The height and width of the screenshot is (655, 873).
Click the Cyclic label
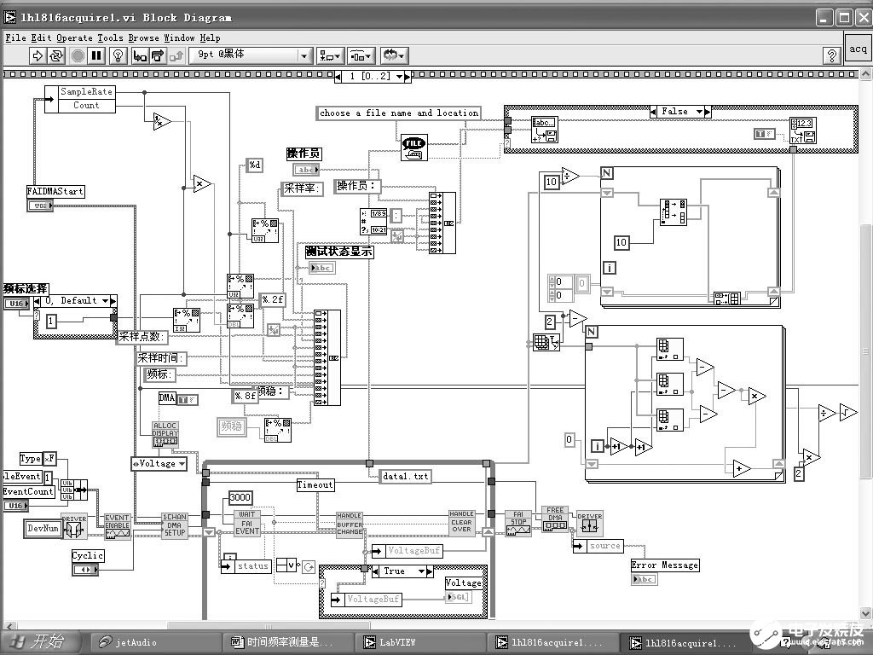click(88, 555)
